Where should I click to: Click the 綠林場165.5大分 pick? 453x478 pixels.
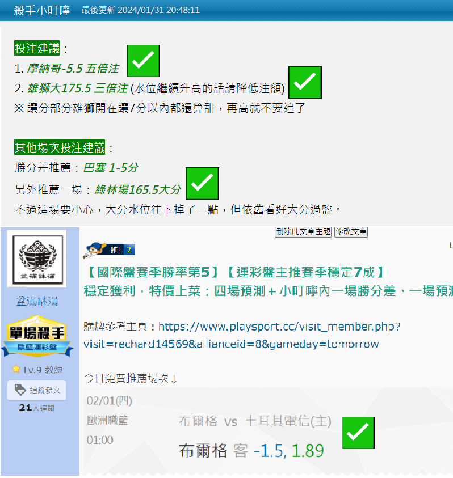[138, 189]
